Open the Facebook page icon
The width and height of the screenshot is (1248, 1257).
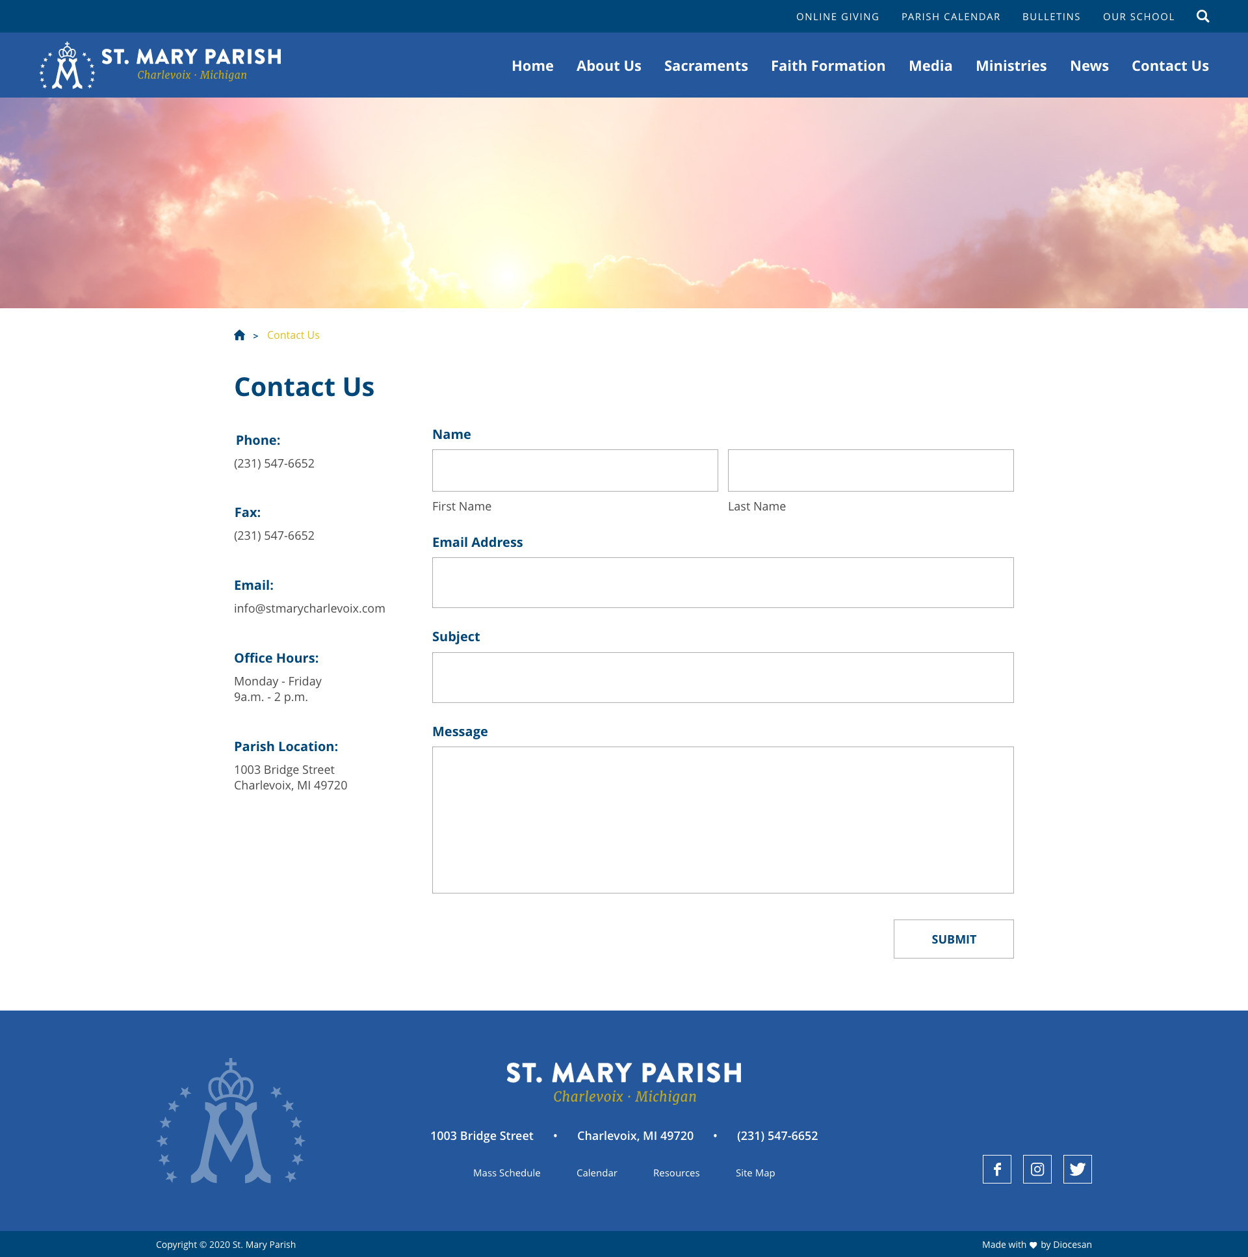[996, 1169]
